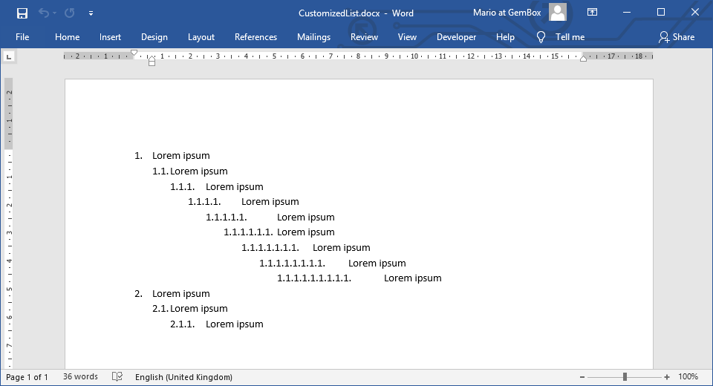Click the 36 words count indicator
This screenshot has width=713, height=386.
click(x=80, y=377)
